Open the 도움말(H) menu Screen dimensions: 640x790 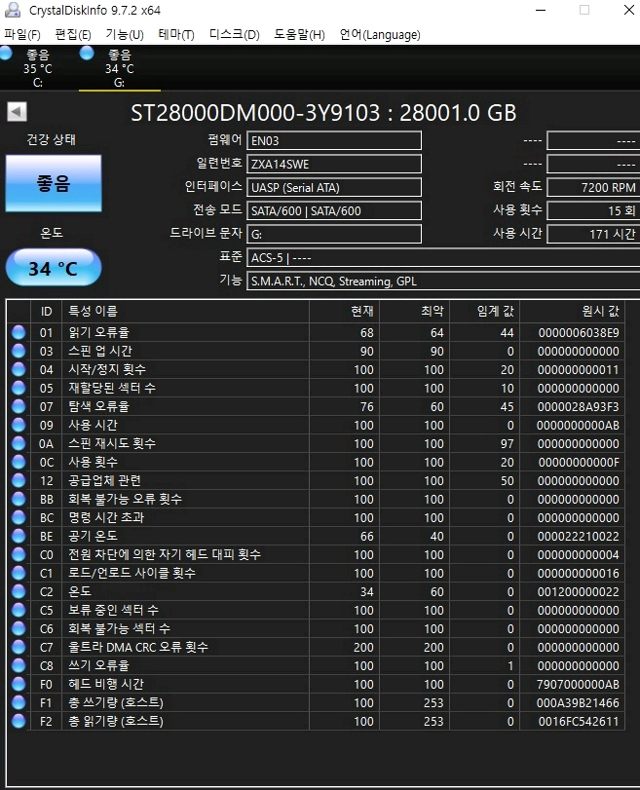coord(299,34)
